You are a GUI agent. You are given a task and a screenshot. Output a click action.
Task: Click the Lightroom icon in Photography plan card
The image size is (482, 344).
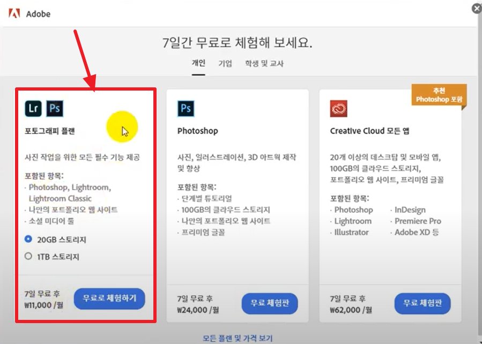[33, 108]
